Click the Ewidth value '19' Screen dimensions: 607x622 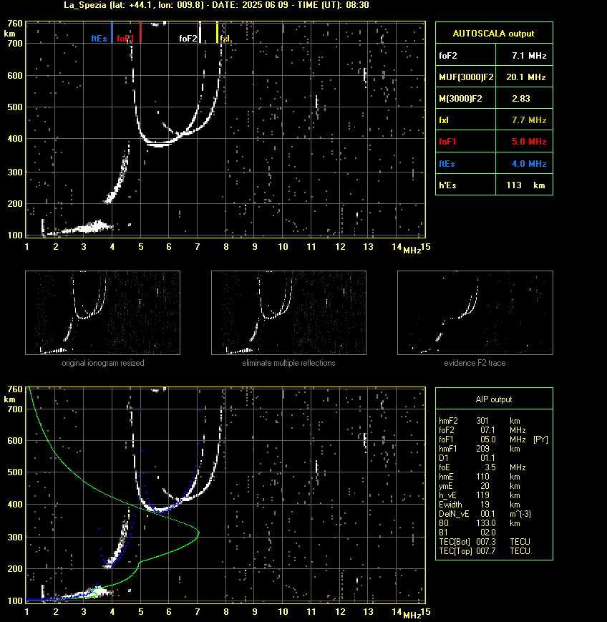click(485, 505)
